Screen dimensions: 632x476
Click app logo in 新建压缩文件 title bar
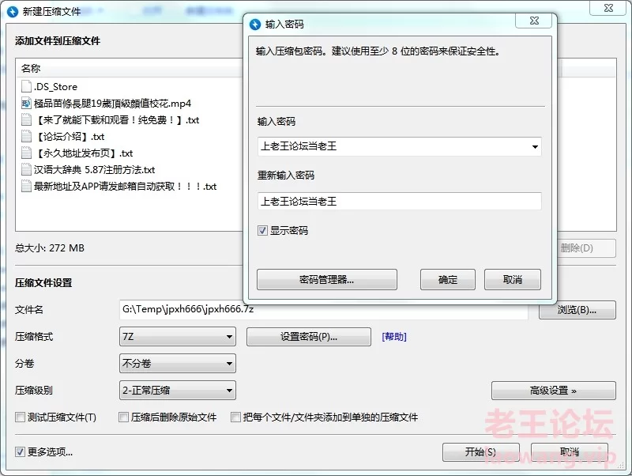click(x=13, y=11)
